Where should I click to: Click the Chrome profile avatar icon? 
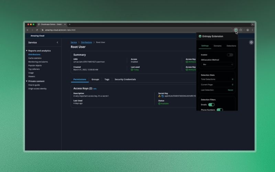coord(247,30)
